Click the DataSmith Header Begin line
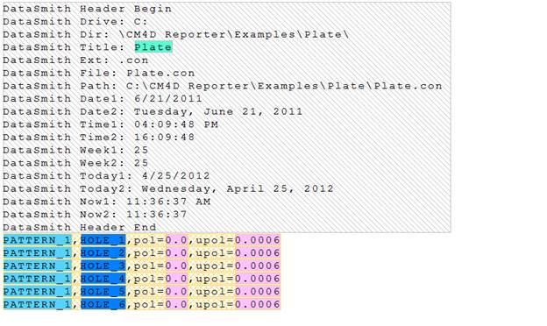 [87, 9]
